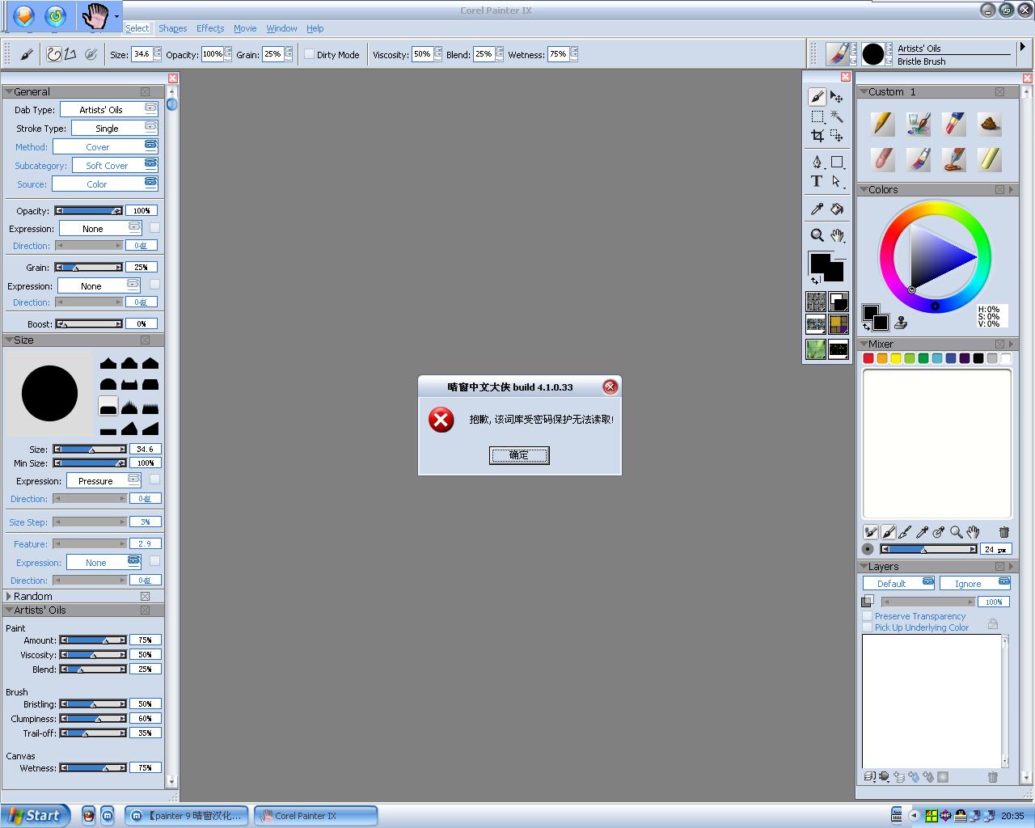Screen dimensions: 1035x828
Task: Choose the finger smear brush in Custom palette
Action: click(882, 159)
